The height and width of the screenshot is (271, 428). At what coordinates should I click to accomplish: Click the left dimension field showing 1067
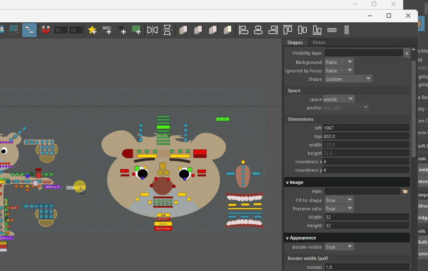[366, 128]
